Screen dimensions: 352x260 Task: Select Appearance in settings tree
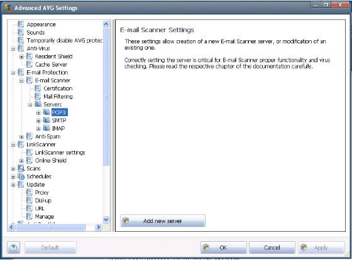tap(41, 24)
